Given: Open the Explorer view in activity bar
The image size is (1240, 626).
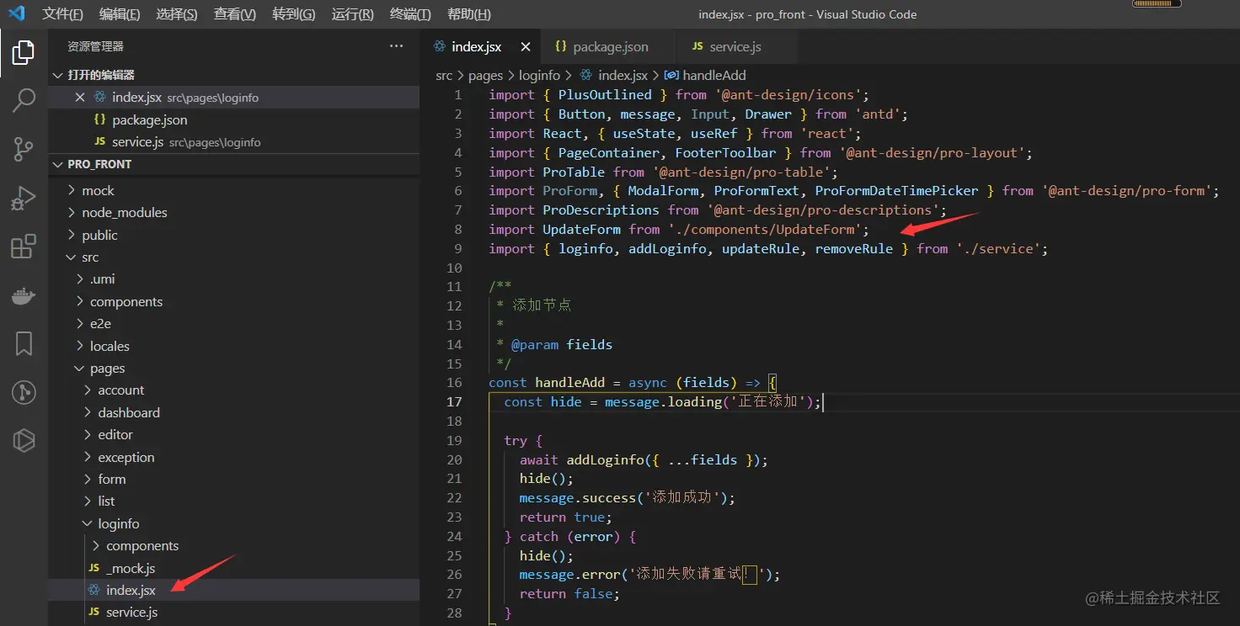Looking at the screenshot, I should point(24,52).
